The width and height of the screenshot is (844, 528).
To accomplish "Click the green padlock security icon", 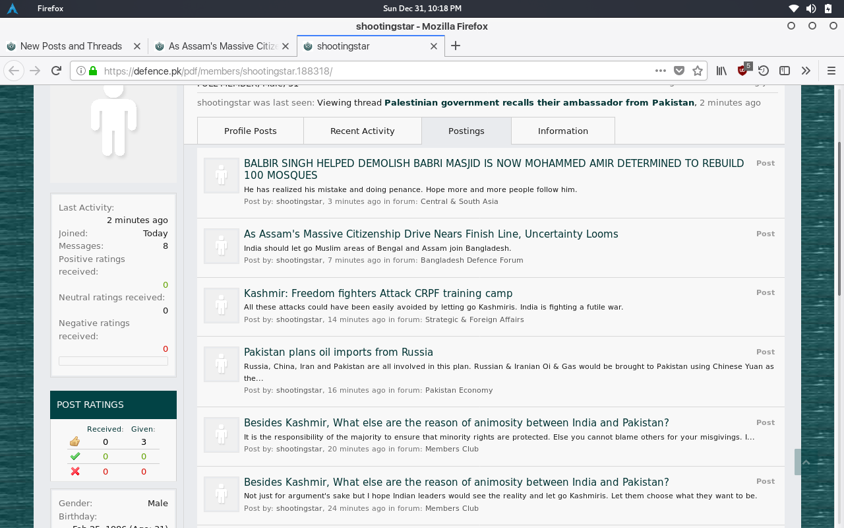I will [93, 71].
